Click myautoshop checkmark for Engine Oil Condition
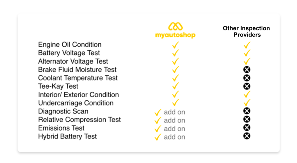This screenshot has width=297, height=163. pos(175,45)
